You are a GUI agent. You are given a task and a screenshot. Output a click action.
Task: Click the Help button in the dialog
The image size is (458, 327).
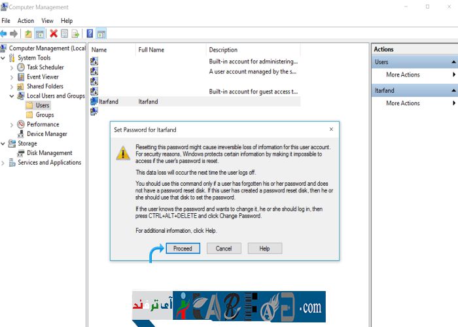point(264,249)
